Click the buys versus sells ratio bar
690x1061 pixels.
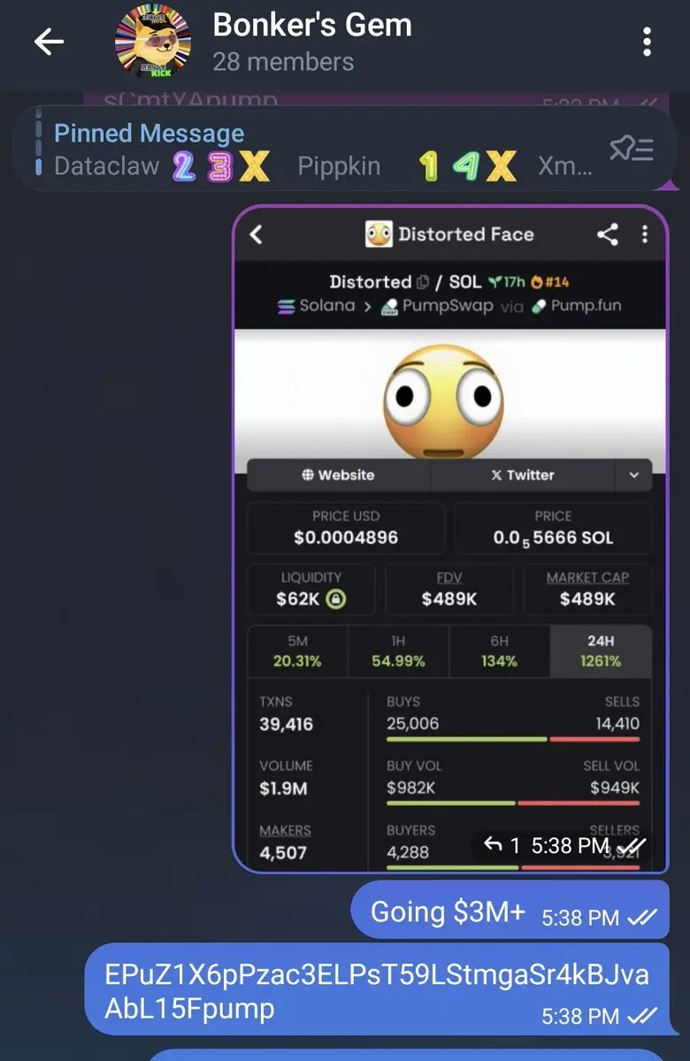coord(513,740)
